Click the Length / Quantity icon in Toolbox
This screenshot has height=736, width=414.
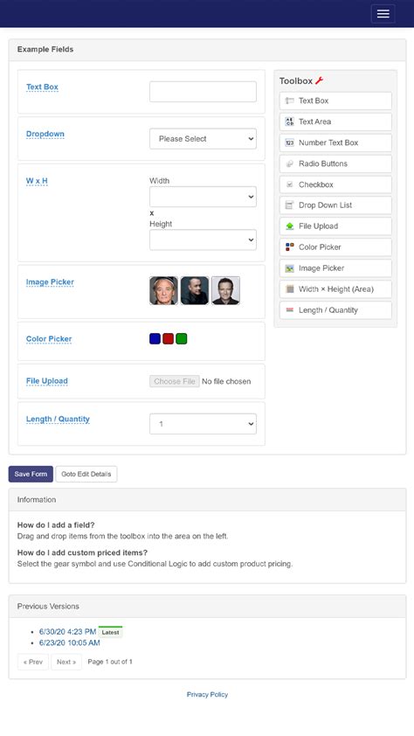tap(289, 310)
